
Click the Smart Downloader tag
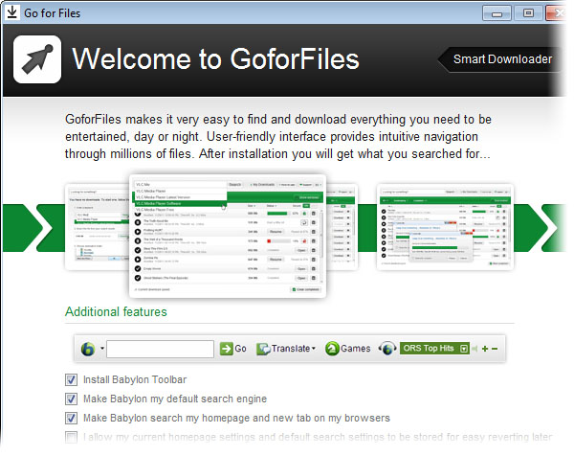click(500, 59)
